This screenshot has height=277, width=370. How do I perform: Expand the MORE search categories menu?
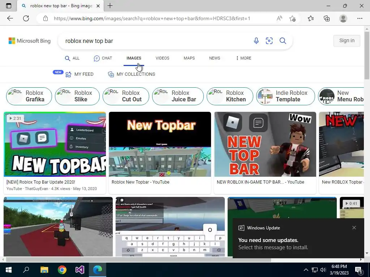[x=244, y=58]
